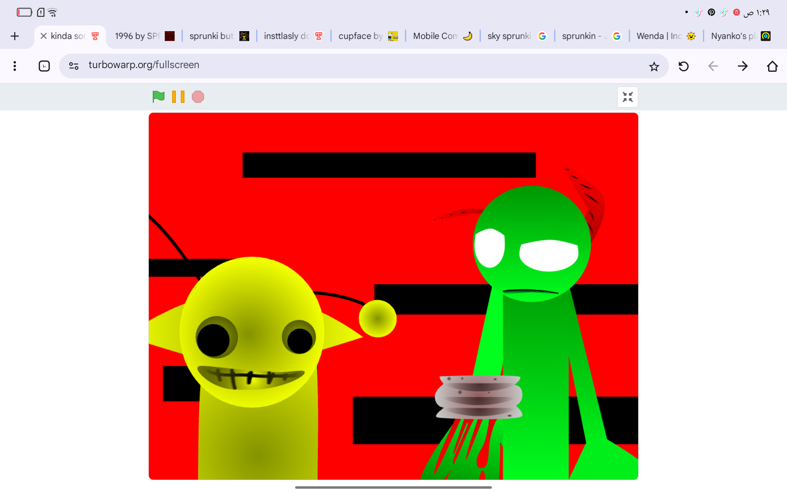
Task: Reload the page
Action: point(683,66)
